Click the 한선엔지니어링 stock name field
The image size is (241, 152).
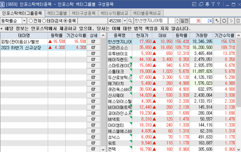(151, 21)
